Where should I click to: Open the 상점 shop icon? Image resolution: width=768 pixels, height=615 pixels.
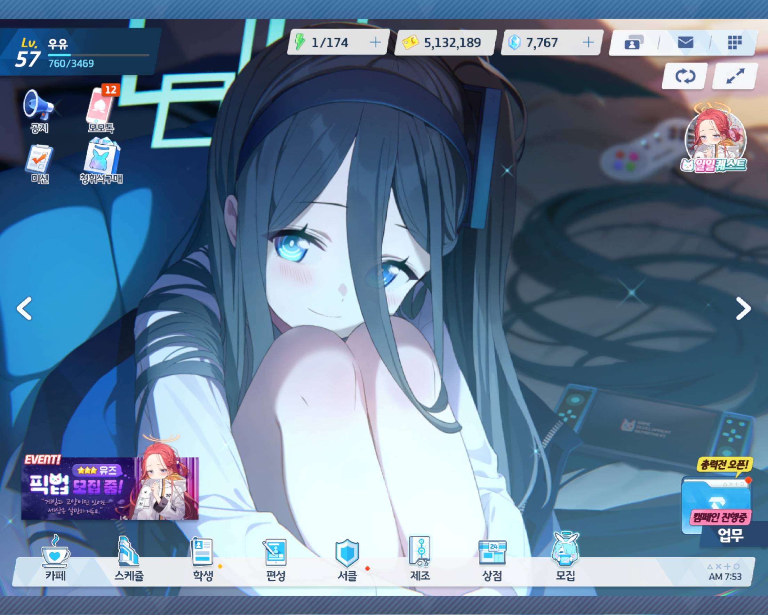tap(492, 560)
